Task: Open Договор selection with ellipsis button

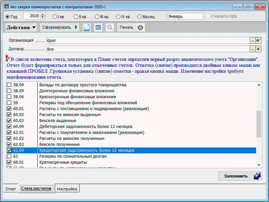Action: 253,49
